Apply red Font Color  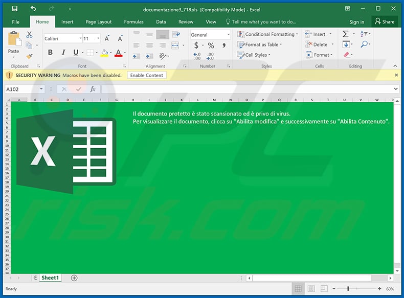(x=118, y=53)
